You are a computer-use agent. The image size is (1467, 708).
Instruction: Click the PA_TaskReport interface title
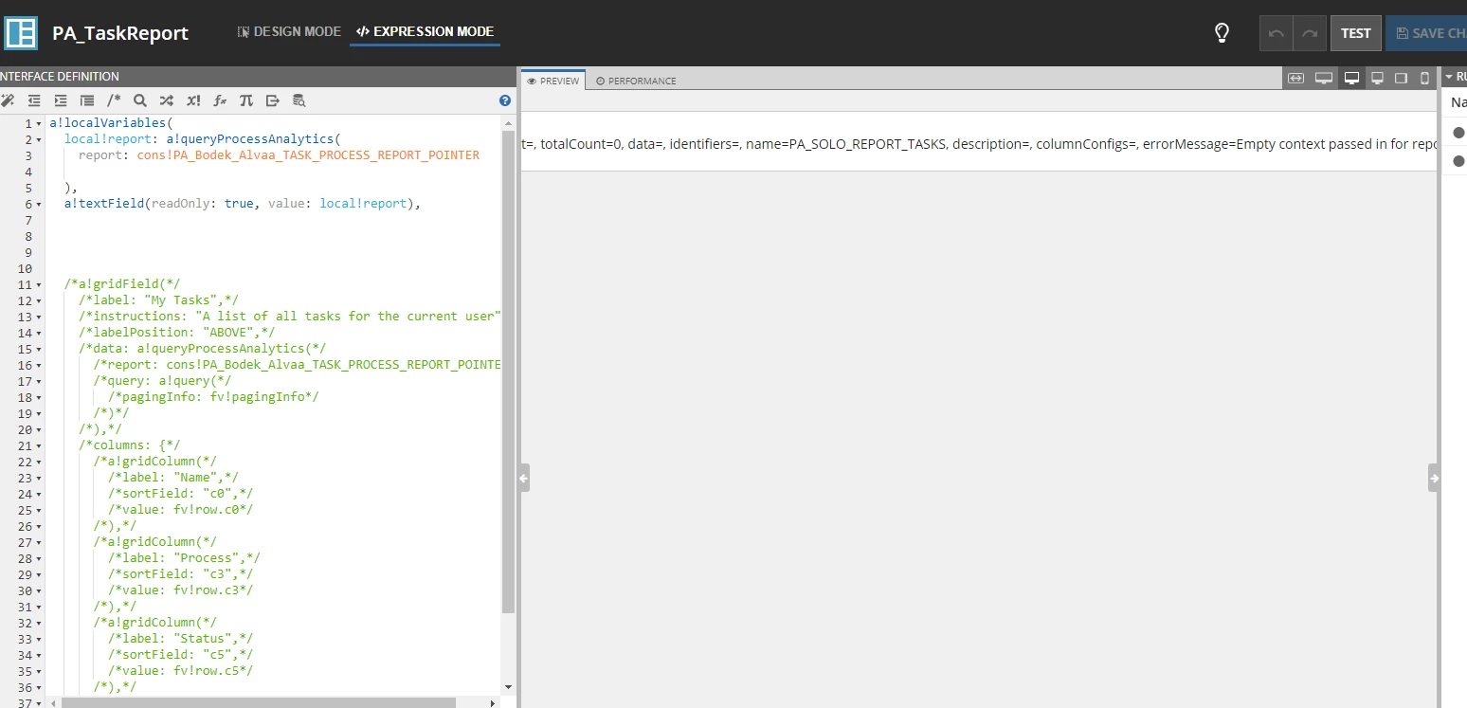click(x=120, y=33)
